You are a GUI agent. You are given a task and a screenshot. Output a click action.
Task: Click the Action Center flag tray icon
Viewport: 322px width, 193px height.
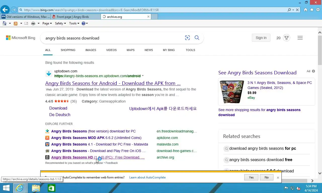[286, 188]
